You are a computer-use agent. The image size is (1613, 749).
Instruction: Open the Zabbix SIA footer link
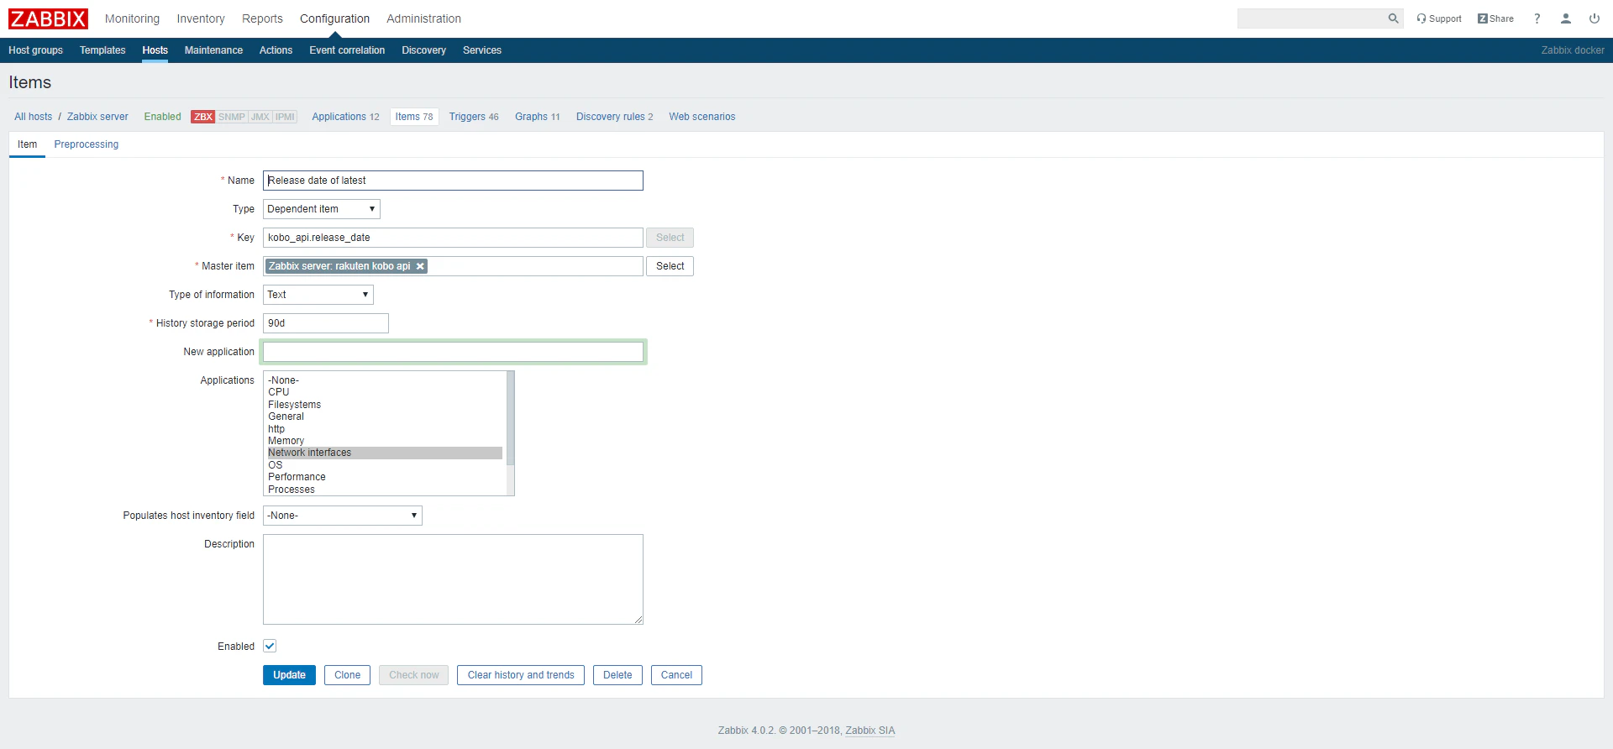870,731
